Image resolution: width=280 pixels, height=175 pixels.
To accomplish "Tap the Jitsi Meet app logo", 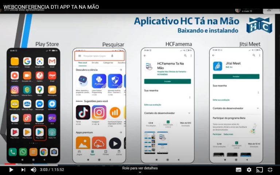I will tap(218, 66).
